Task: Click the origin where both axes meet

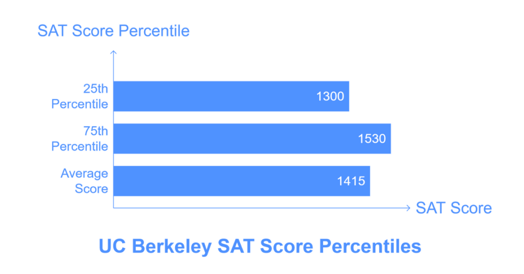Action: tap(113, 208)
